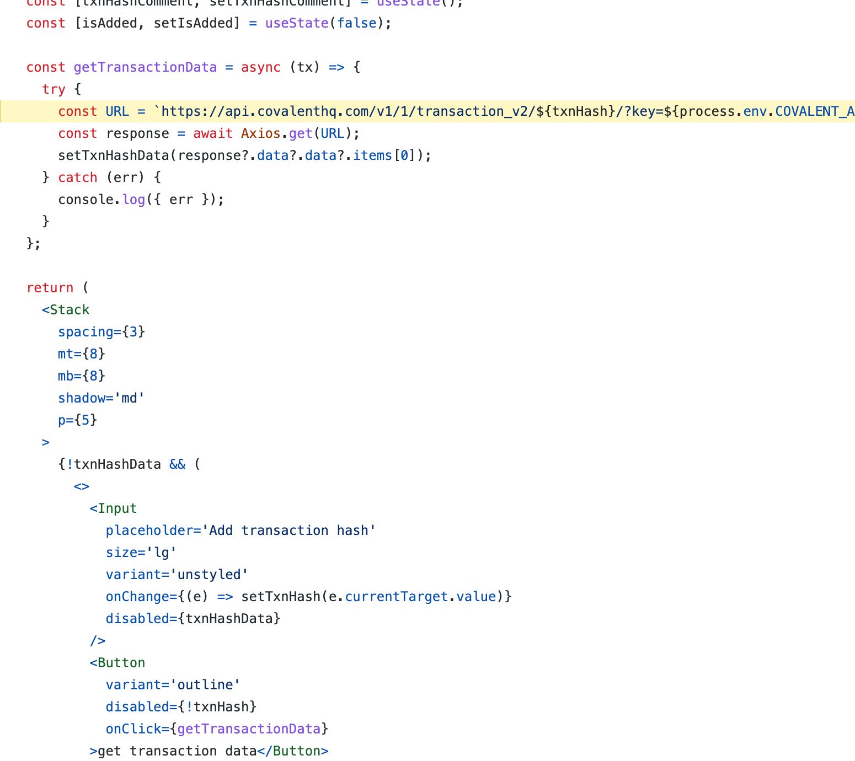The height and width of the screenshot is (761, 855).
Task: Click the 'isAdded, setIsAdded' useState line
Action: click(x=209, y=23)
